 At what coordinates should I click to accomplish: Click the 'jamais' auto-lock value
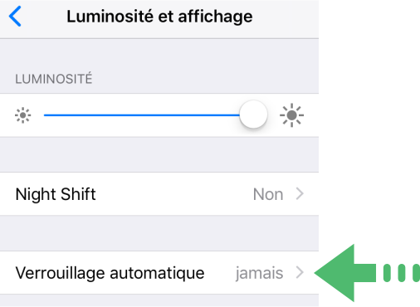[259, 273]
